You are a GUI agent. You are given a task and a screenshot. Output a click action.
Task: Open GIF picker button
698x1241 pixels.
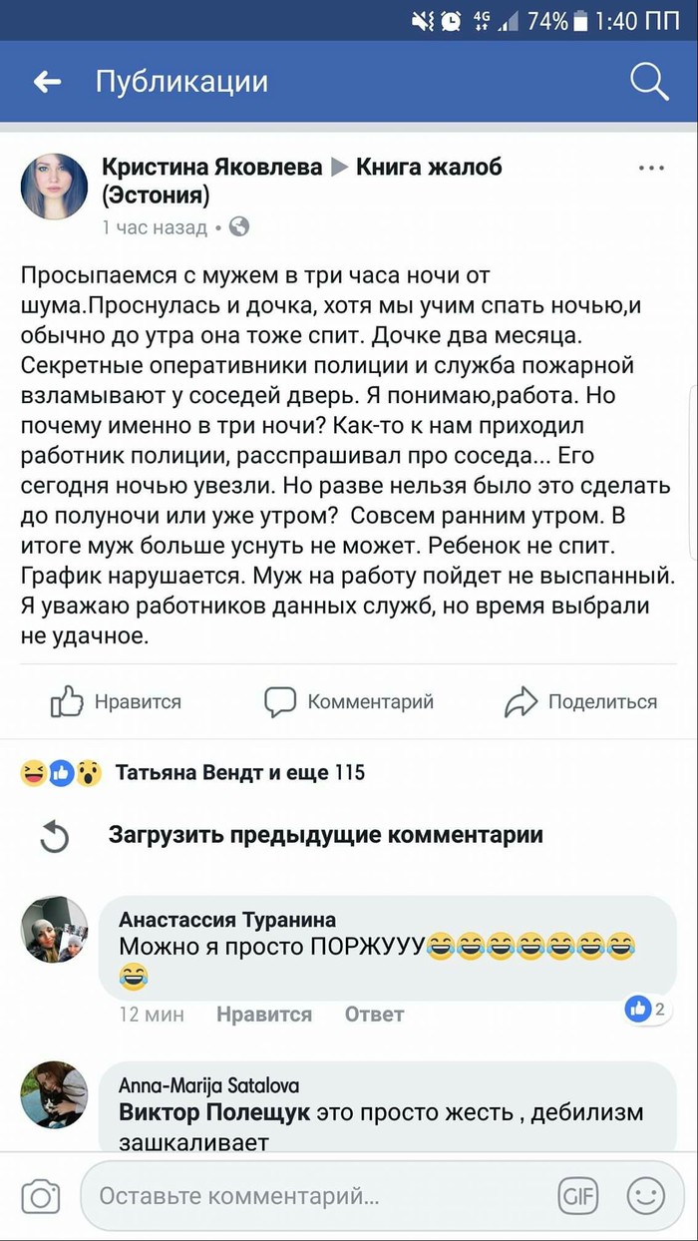pos(578,1195)
